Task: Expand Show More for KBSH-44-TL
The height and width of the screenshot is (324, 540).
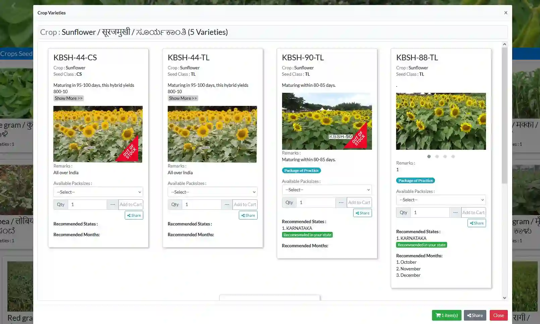Action: pyautogui.click(x=183, y=98)
